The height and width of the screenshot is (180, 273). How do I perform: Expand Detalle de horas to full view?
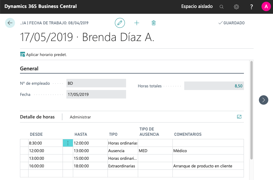pos(239,117)
